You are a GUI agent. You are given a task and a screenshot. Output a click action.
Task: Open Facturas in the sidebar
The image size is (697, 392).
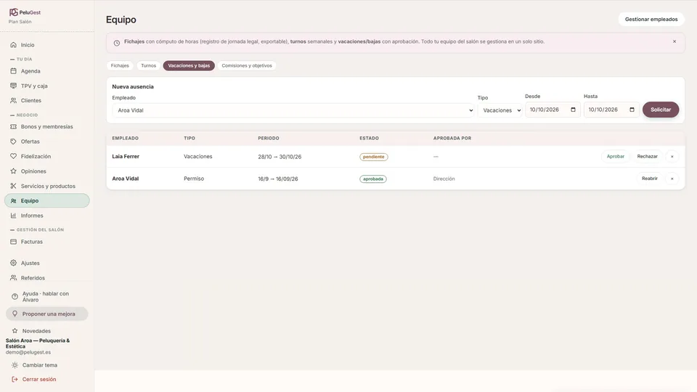(47, 242)
